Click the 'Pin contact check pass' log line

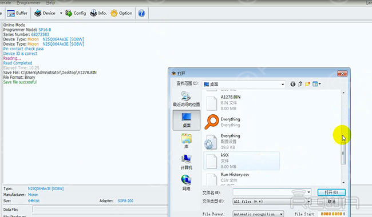(23, 49)
